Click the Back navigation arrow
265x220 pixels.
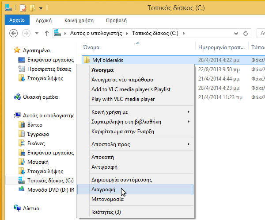(14, 33)
